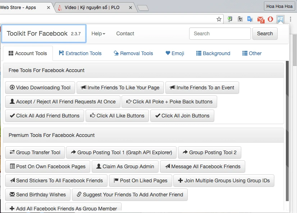Click the Contact link in navbar
Viewport: 297px width, 213px height.
tap(125, 34)
